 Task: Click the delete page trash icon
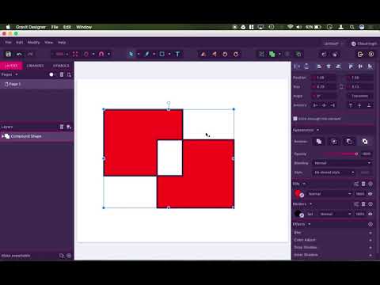62,74
